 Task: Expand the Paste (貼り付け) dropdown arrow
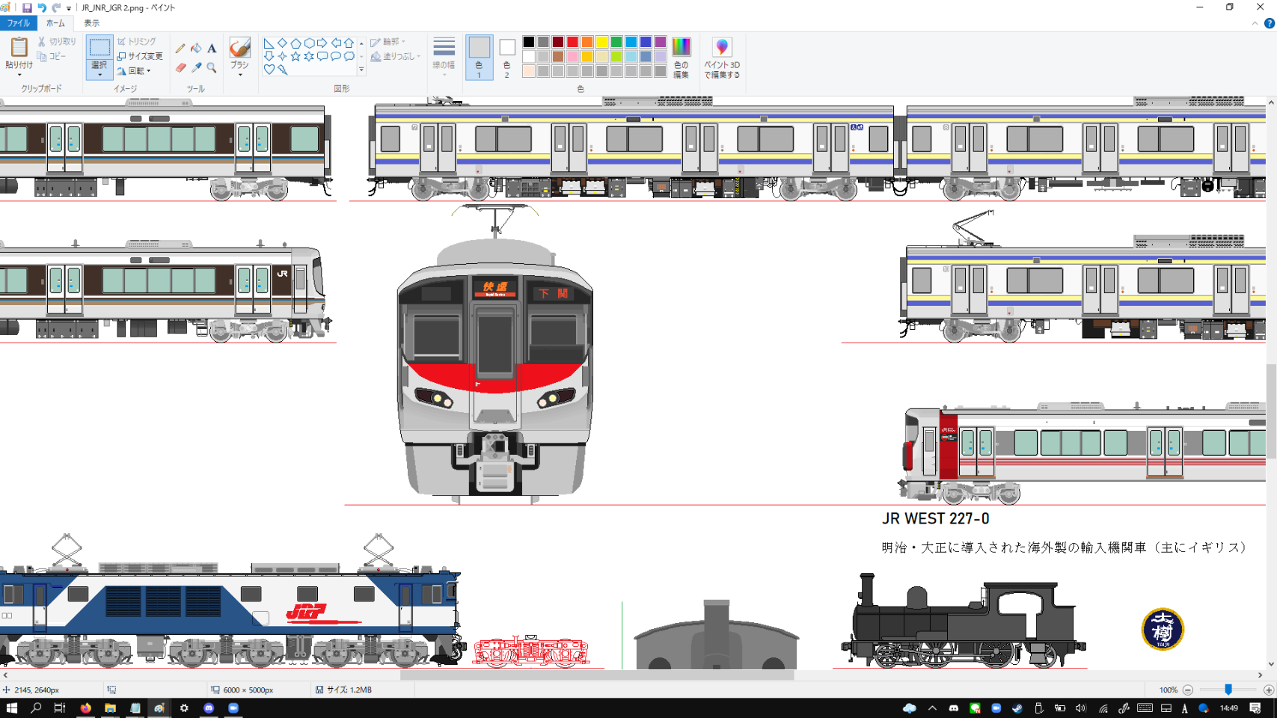coord(19,73)
